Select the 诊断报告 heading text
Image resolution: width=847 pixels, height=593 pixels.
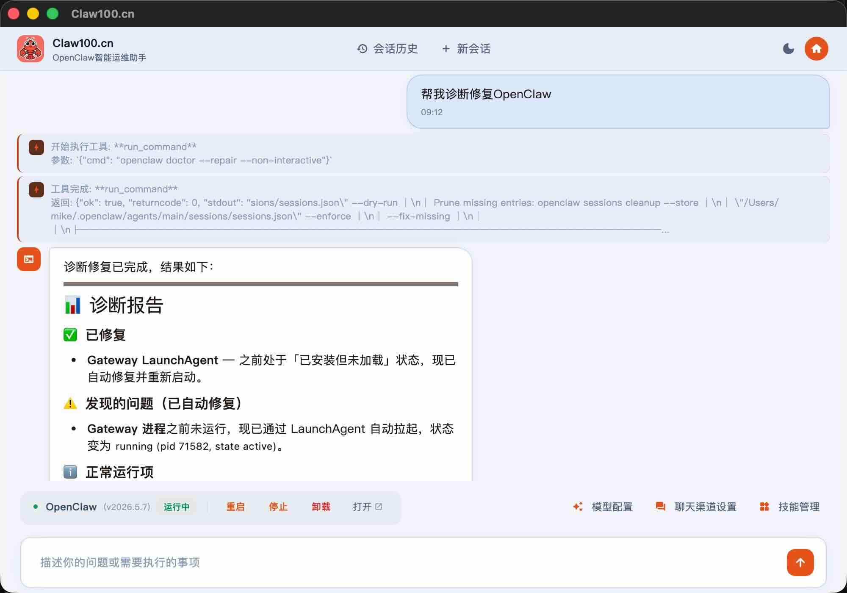tap(126, 305)
